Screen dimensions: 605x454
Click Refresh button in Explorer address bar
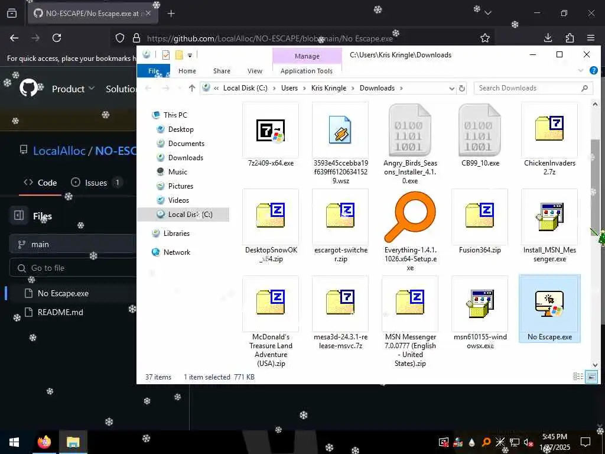[462, 89]
